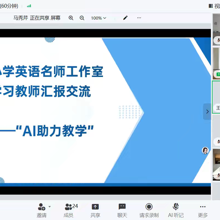The image size is (220, 220).
Task: Click the text 马秀芹 正在共享 屏幕
Action: tap(37, 18)
